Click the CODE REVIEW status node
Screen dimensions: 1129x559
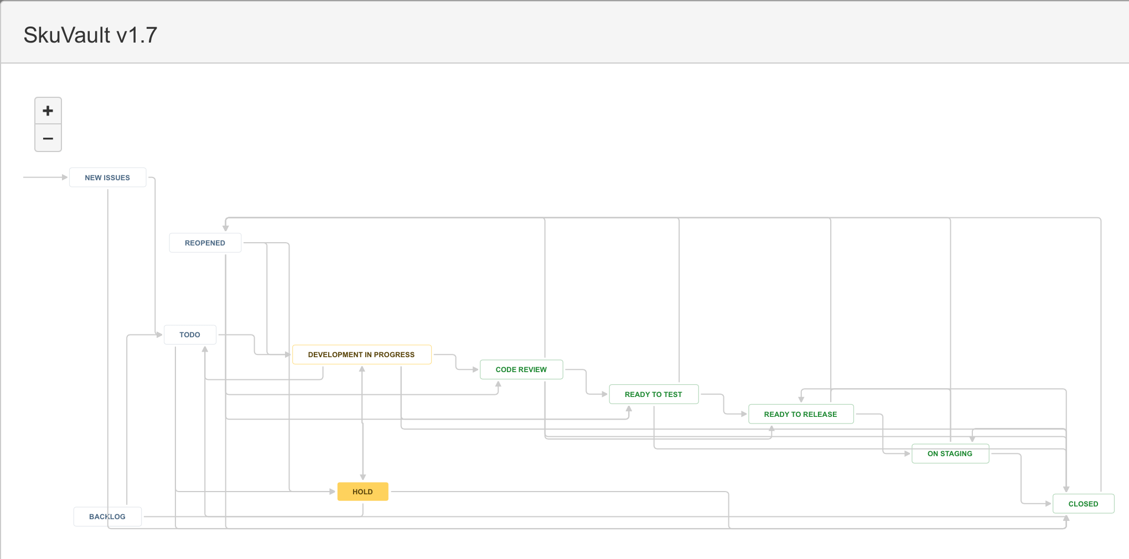tap(521, 369)
